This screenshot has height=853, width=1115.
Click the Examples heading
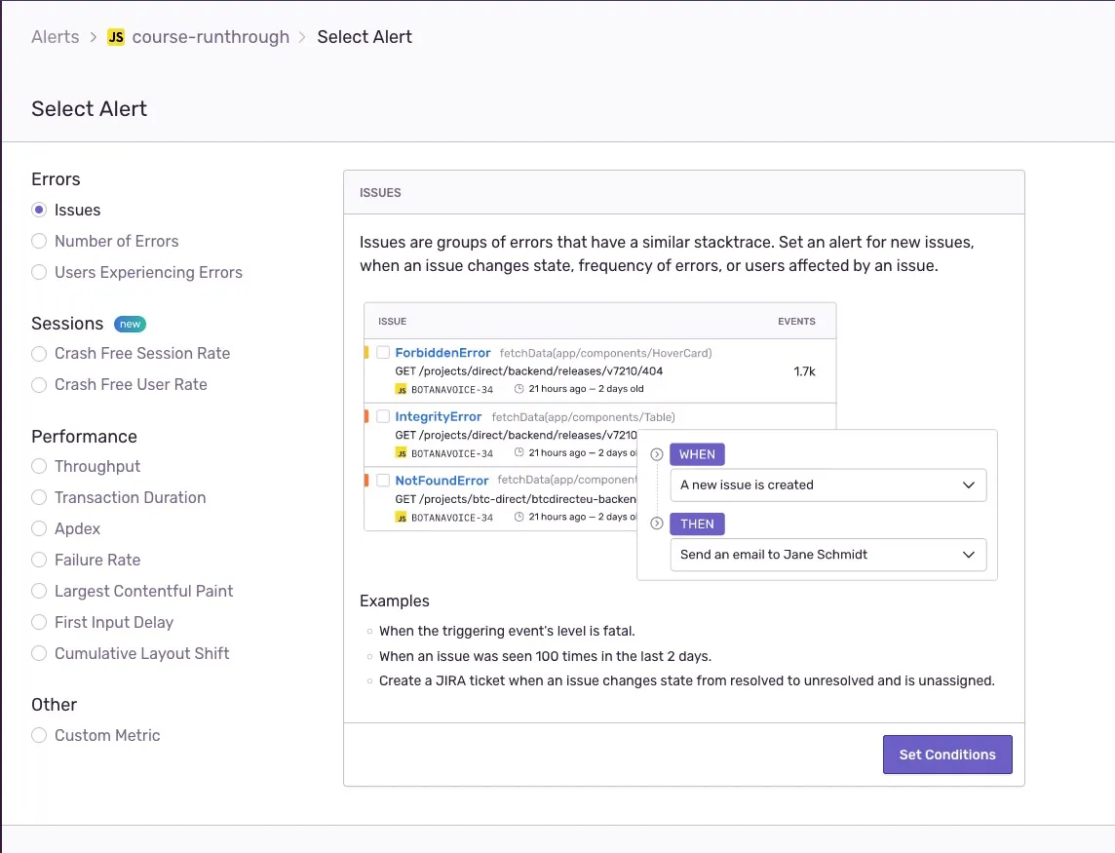click(395, 601)
